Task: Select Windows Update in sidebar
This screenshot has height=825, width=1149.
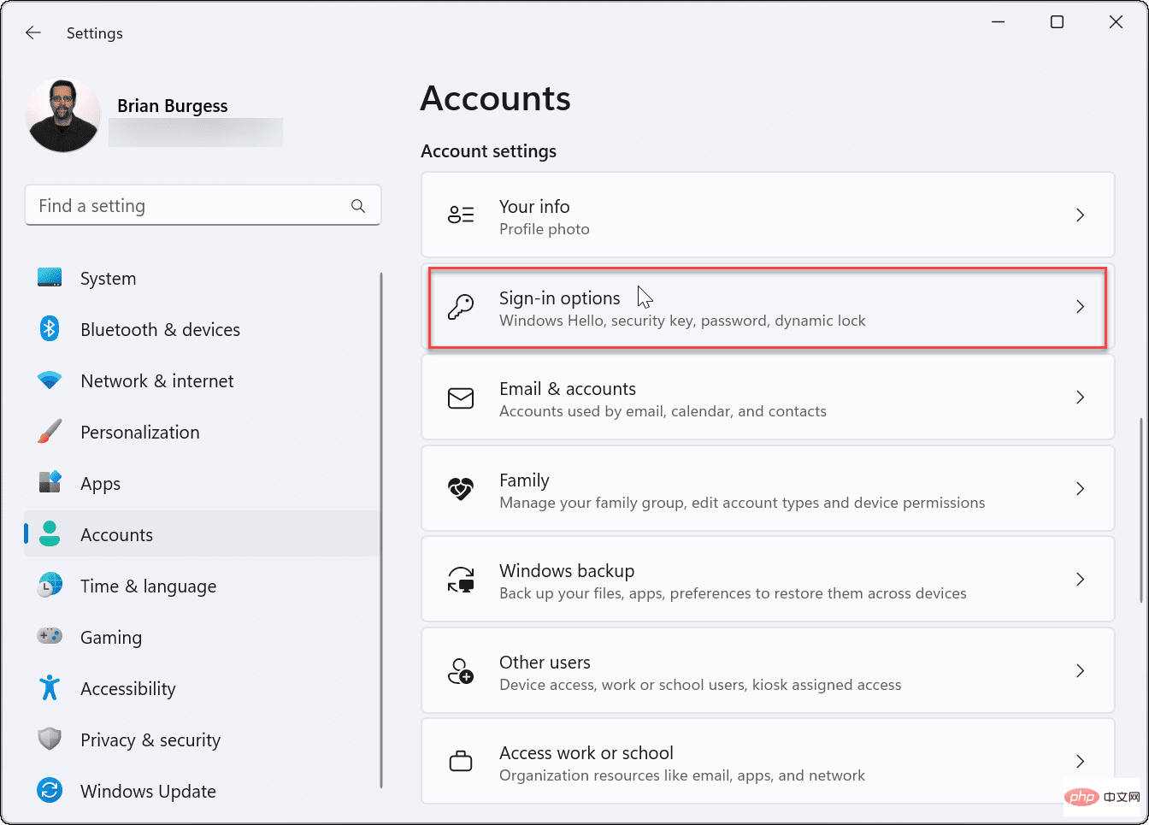Action: click(x=203, y=791)
